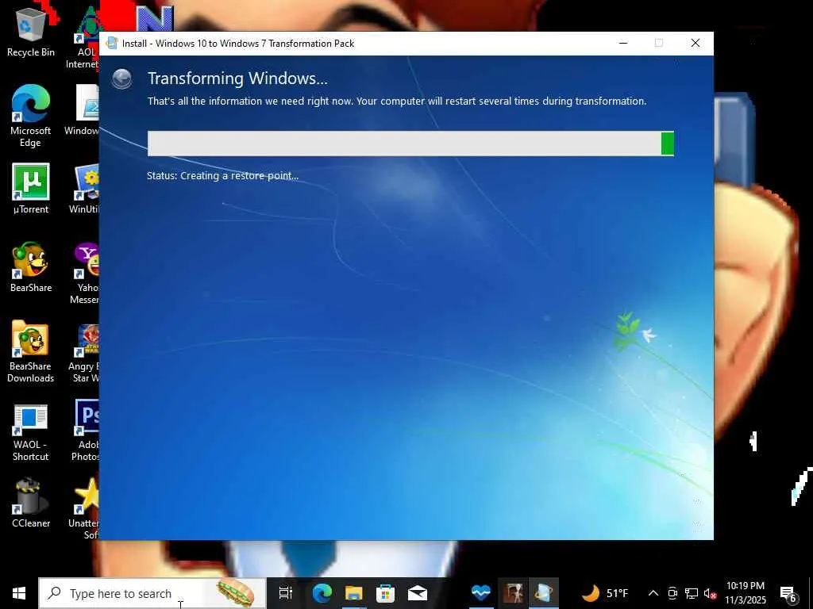Screen dimensions: 813x609
Task: Select the WAOL - Shortcut desktop icon
Action: pyautogui.click(x=31, y=432)
